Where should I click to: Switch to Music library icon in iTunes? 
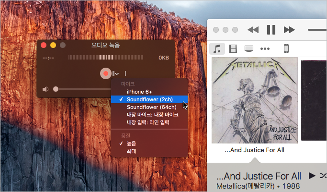(217, 49)
